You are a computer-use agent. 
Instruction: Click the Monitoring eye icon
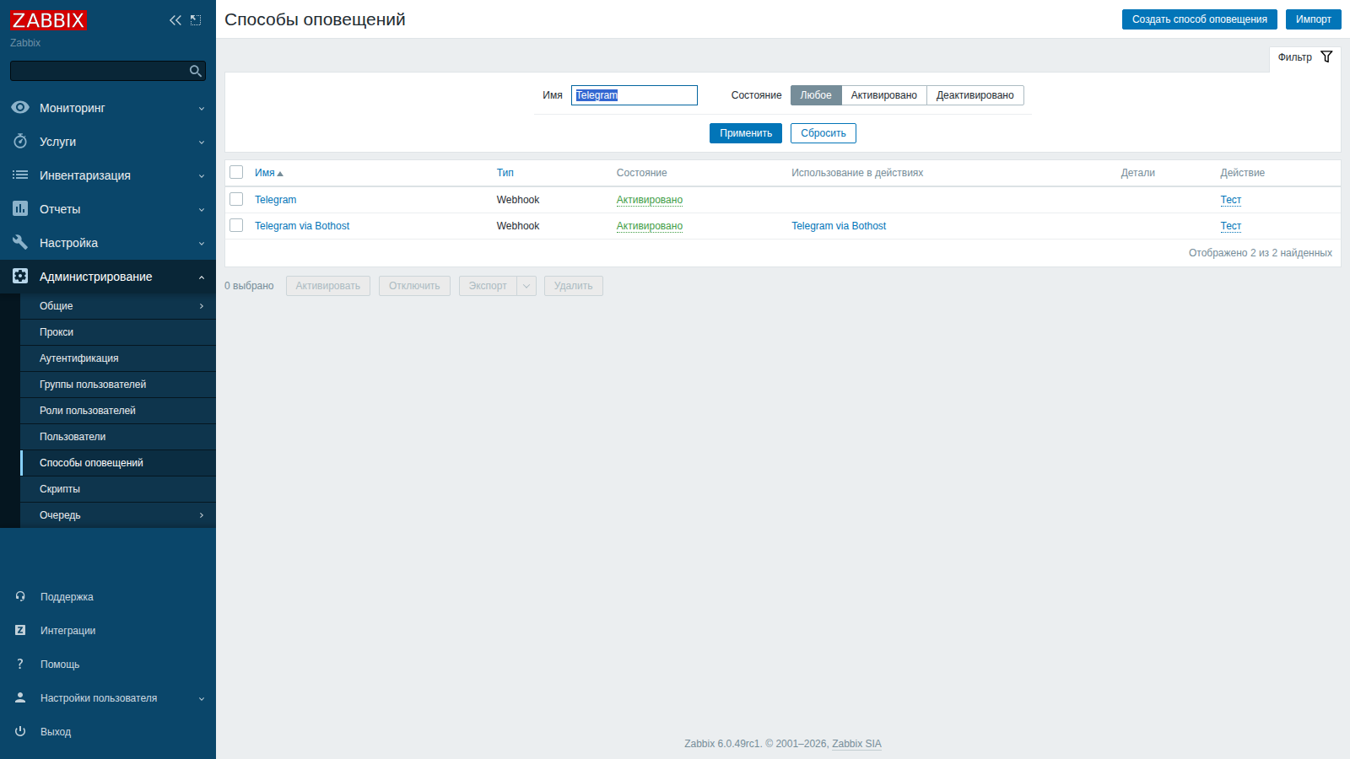click(x=20, y=107)
